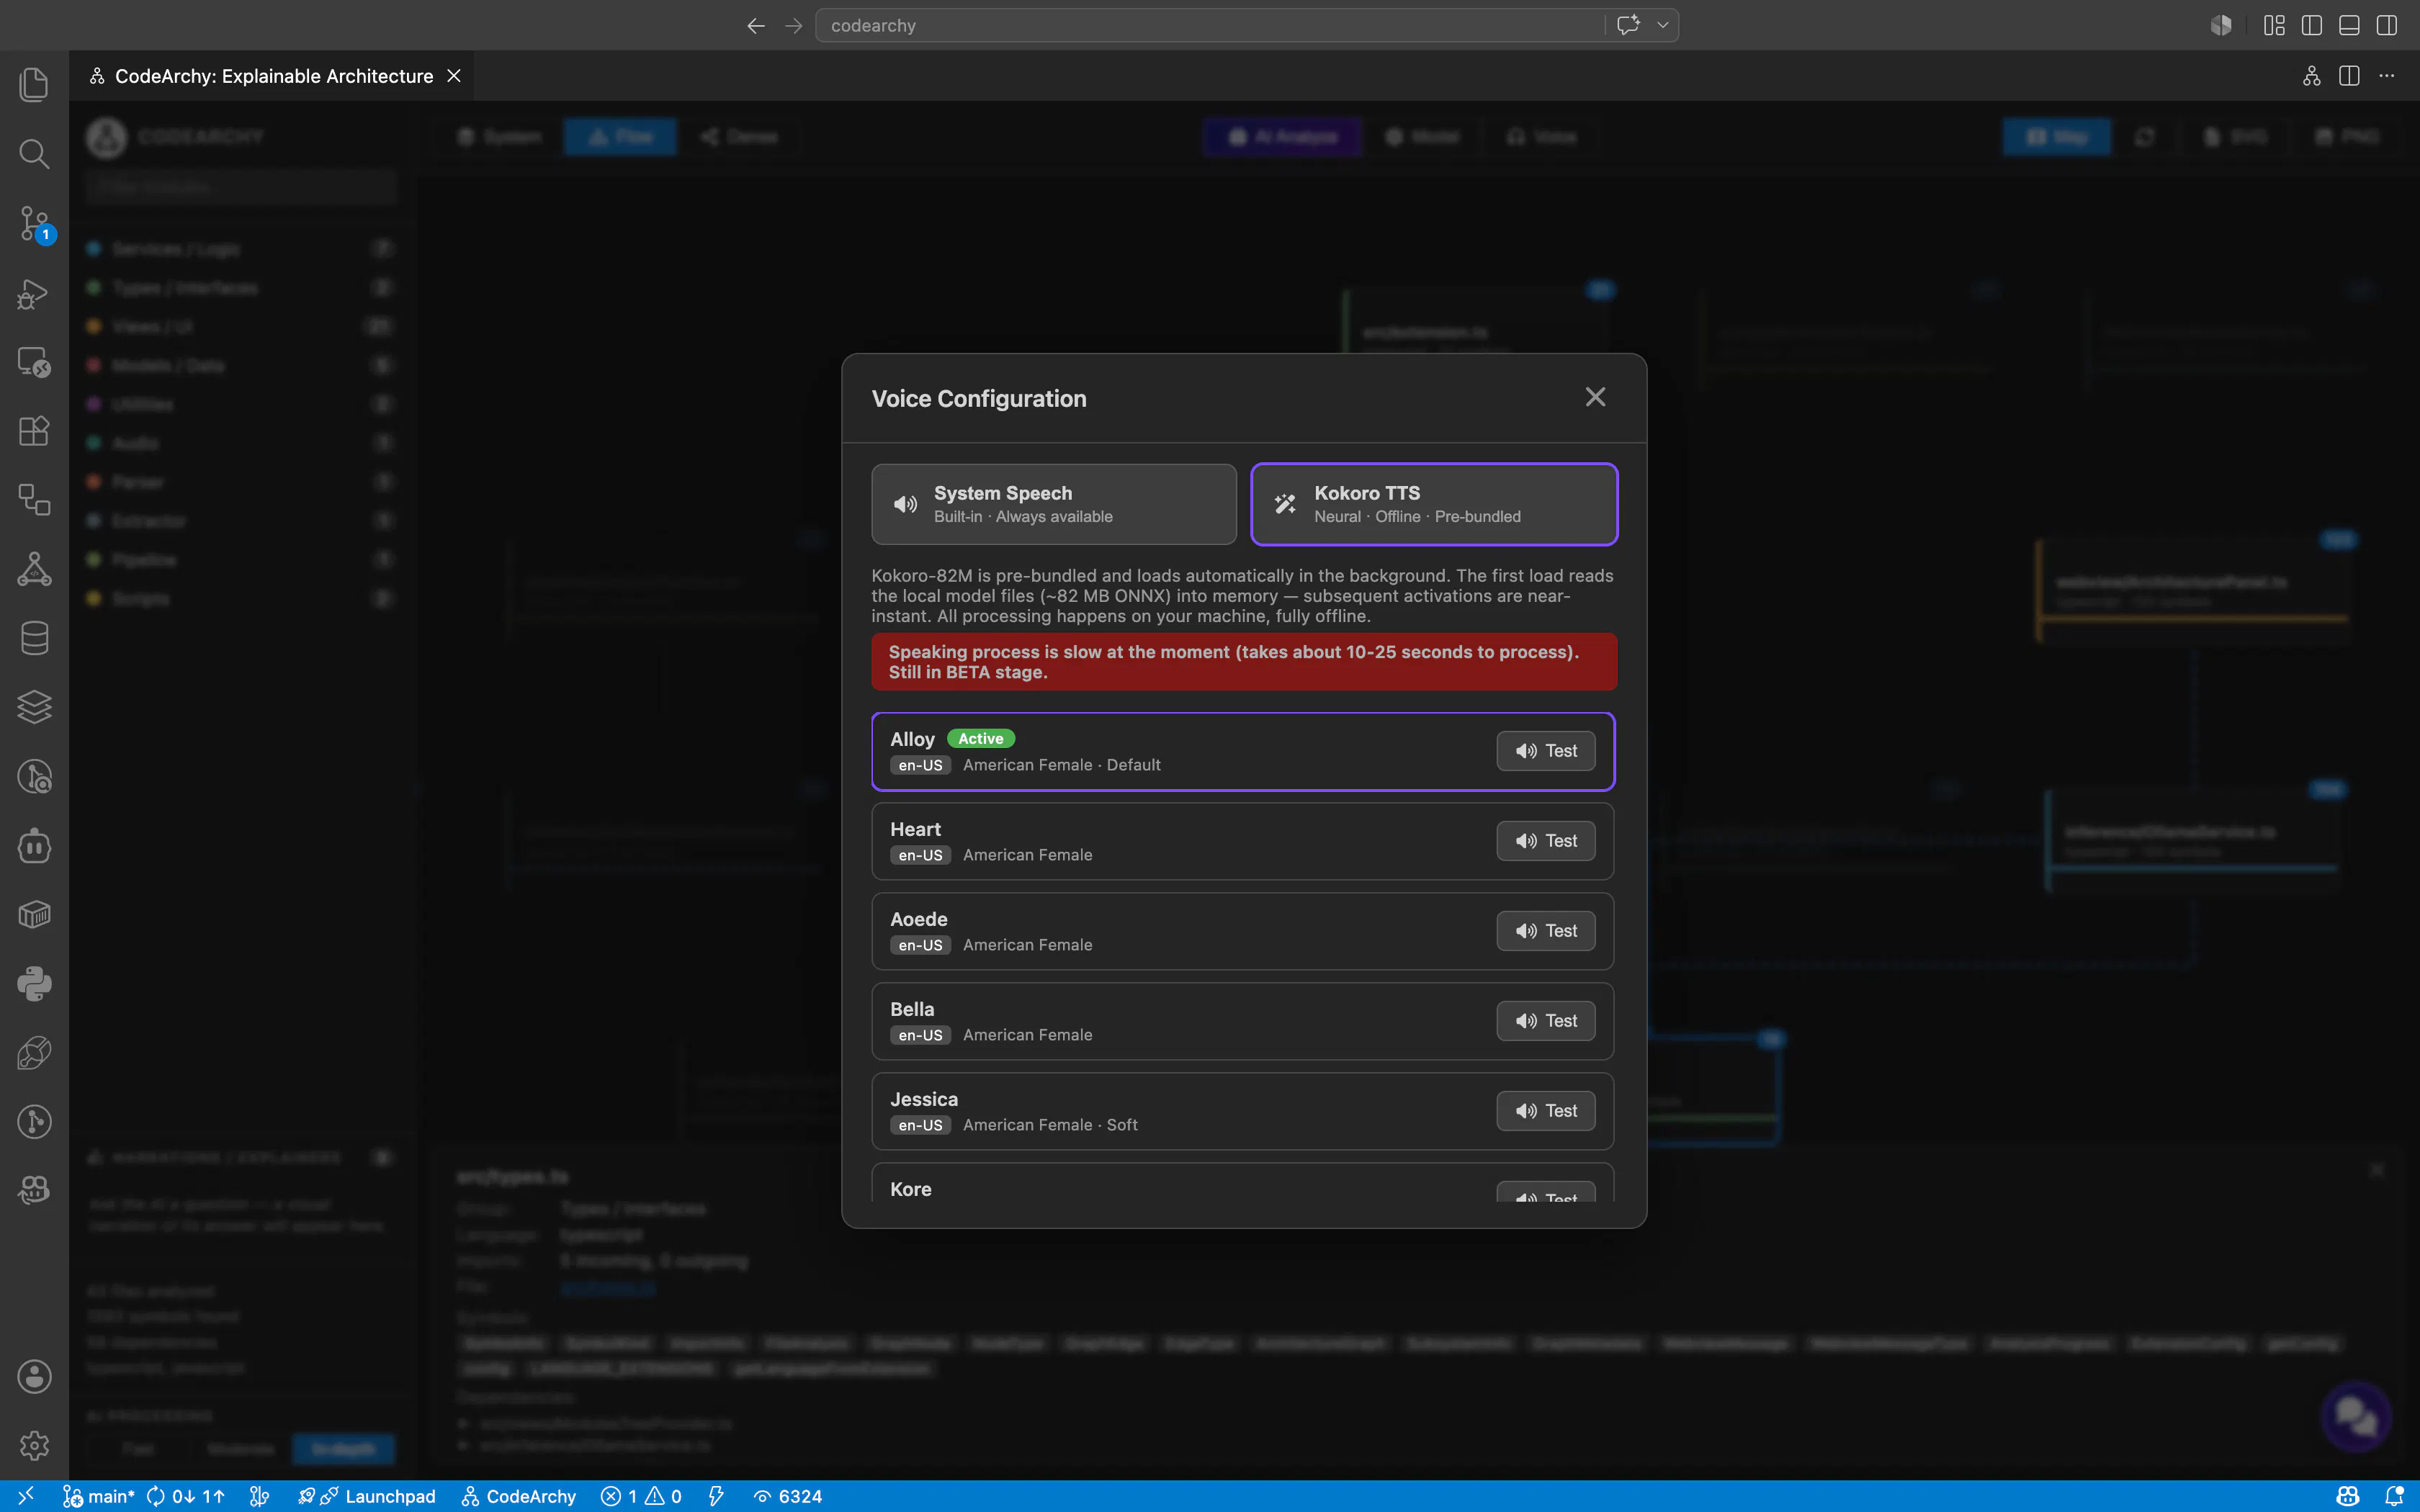
Task: Open the Extensions view
Action: click(x=34, y=431)
